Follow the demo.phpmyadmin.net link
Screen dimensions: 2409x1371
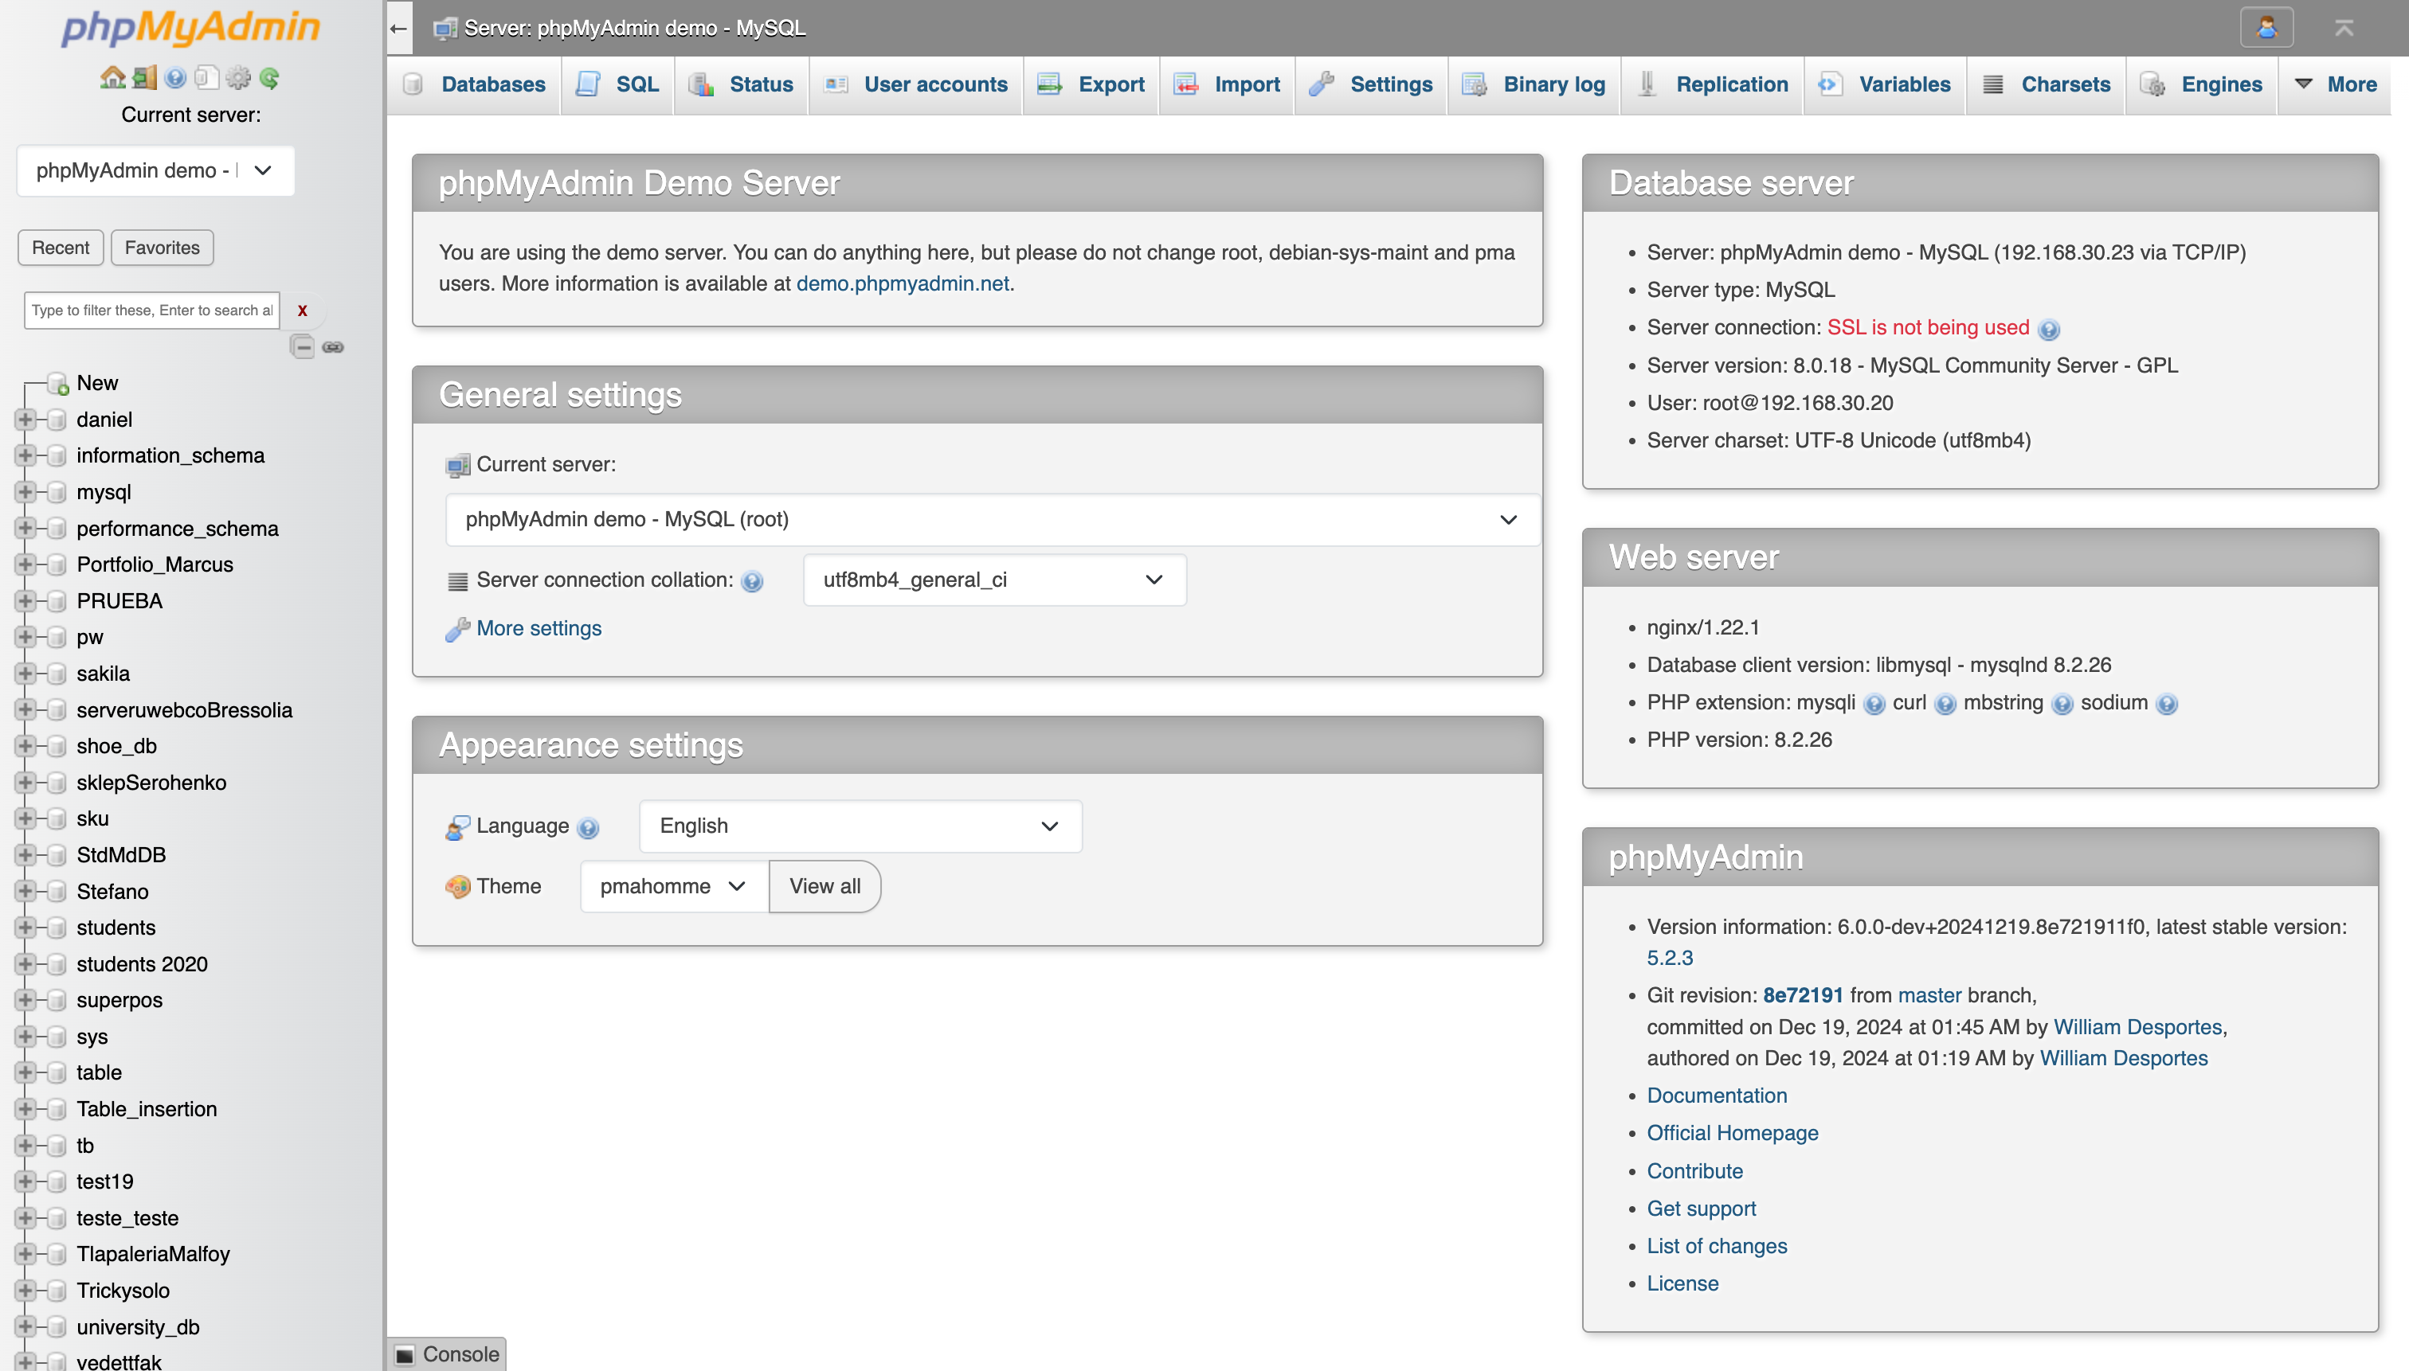pos(903,283)
